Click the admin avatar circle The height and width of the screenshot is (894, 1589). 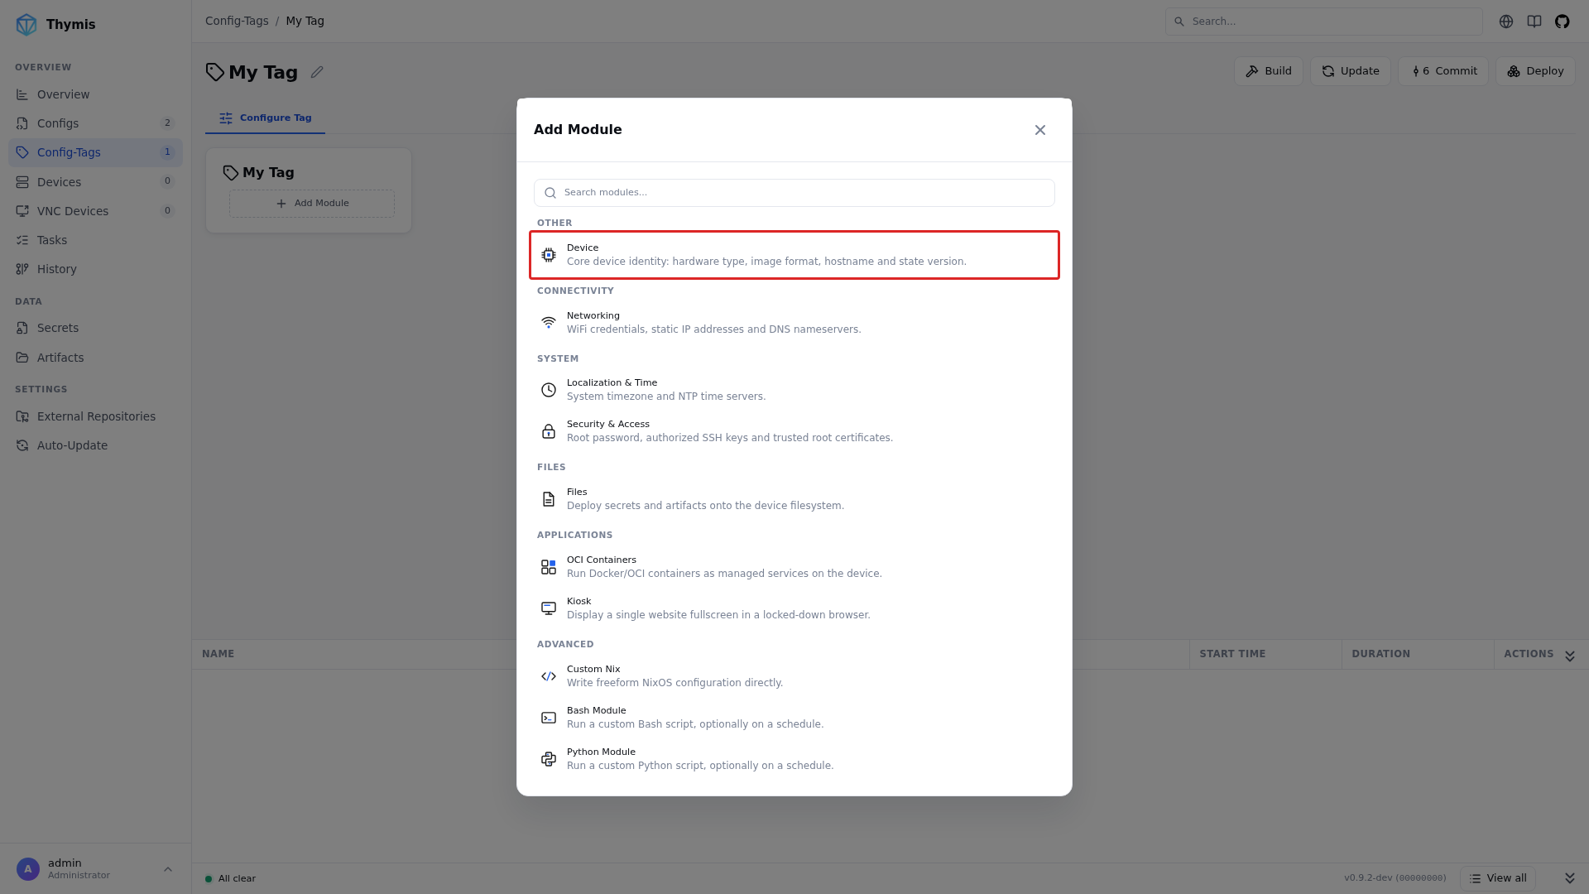pyautogui.click(x=28, y=869)
